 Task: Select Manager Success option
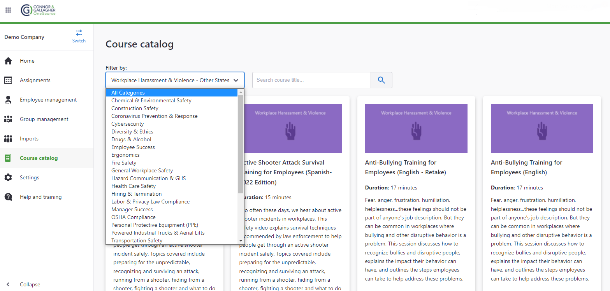(172, 209)
